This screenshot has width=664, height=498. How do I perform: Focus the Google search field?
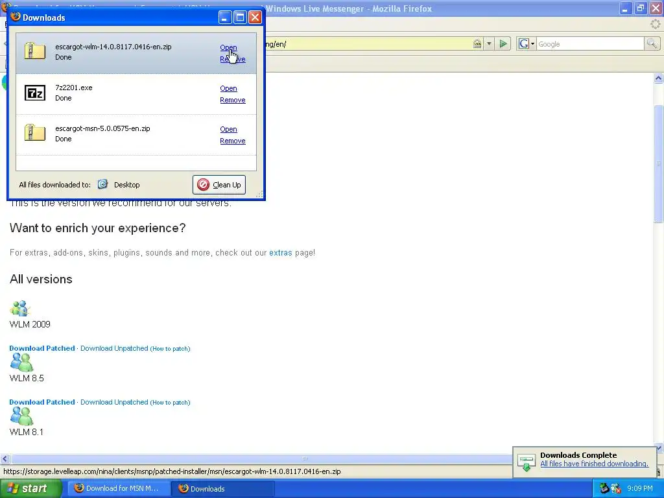590,44
